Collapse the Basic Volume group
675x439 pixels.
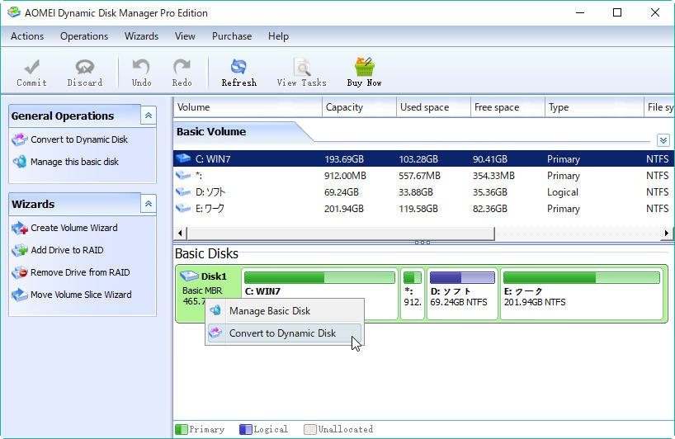pyautogui.click(x=663, y=140)
